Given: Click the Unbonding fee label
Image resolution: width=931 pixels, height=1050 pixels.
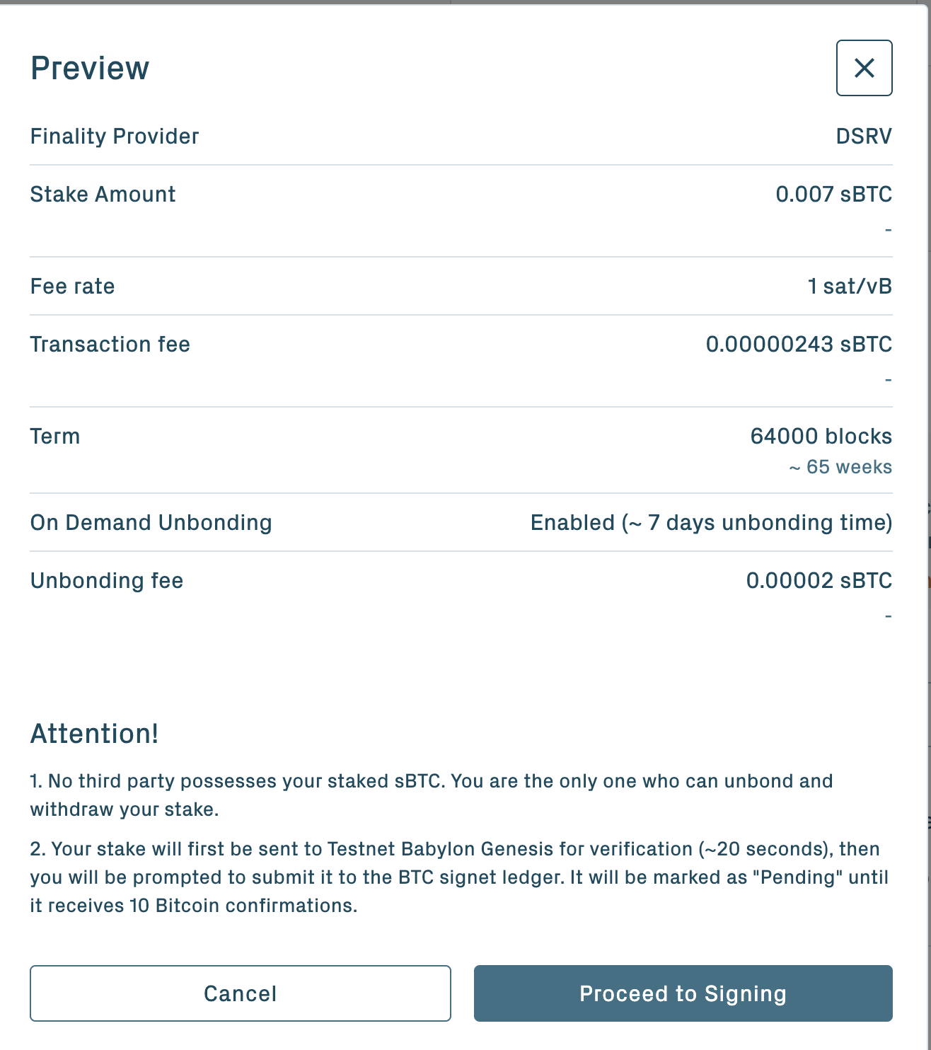Looking at the screenshot, I should pyautogui.click(x=106, y=580).
